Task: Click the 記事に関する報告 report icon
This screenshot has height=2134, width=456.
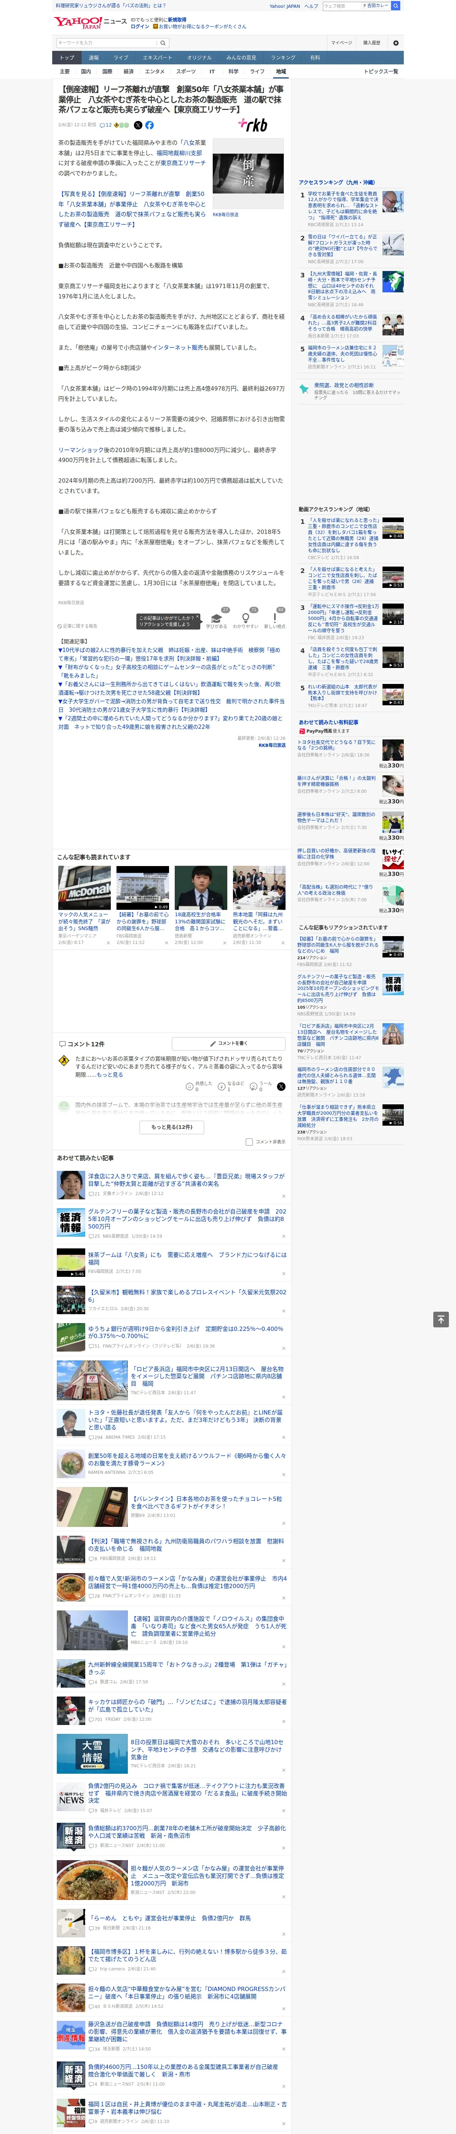Action: [x=78, y=626]
